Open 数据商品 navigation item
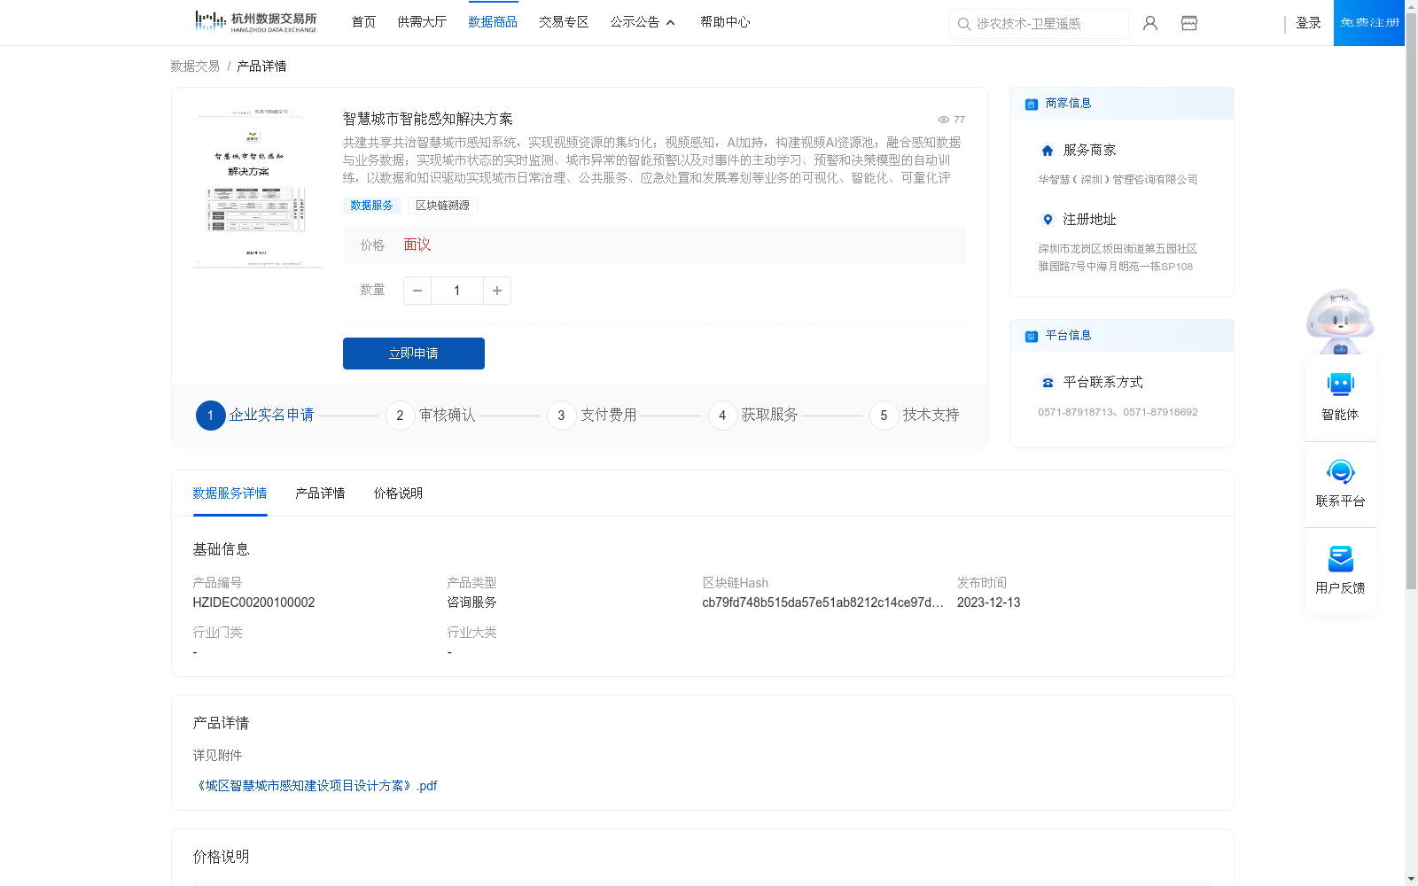The height and width of the screenshot is (886, 1418). (x=493, y=22)
